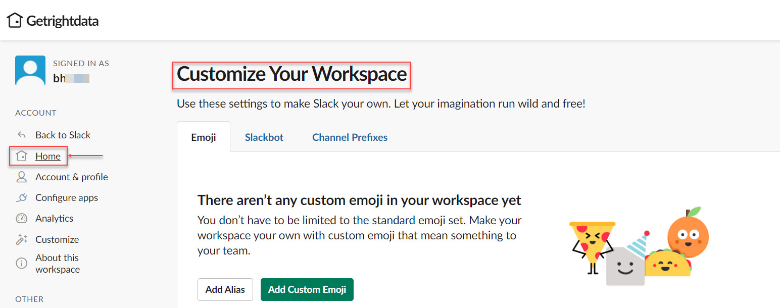Switch to the Slackbot tab
Screen dimensions: 780x308
pos(264,137)
